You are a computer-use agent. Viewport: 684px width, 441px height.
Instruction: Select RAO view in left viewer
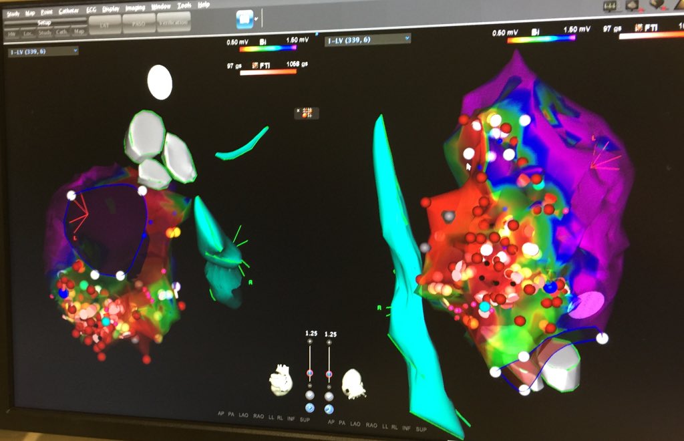click(x=259, y=416)
